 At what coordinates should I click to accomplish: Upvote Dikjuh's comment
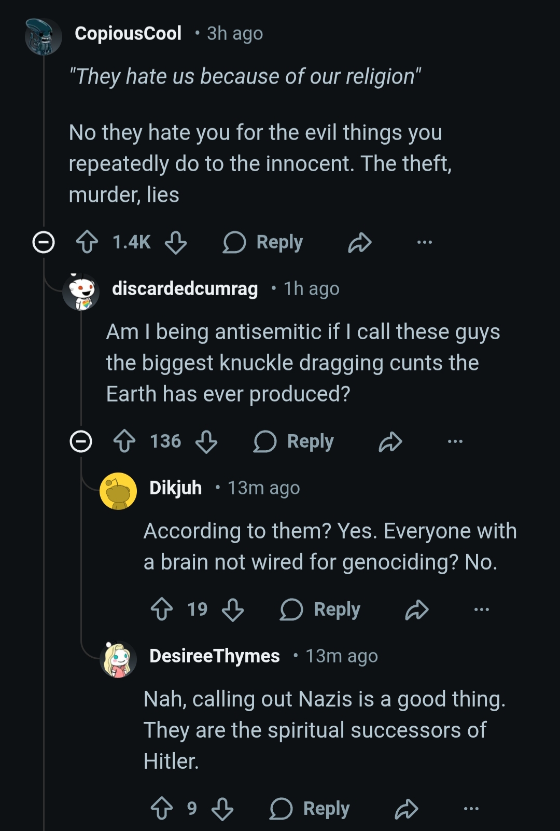click(162, 609)
